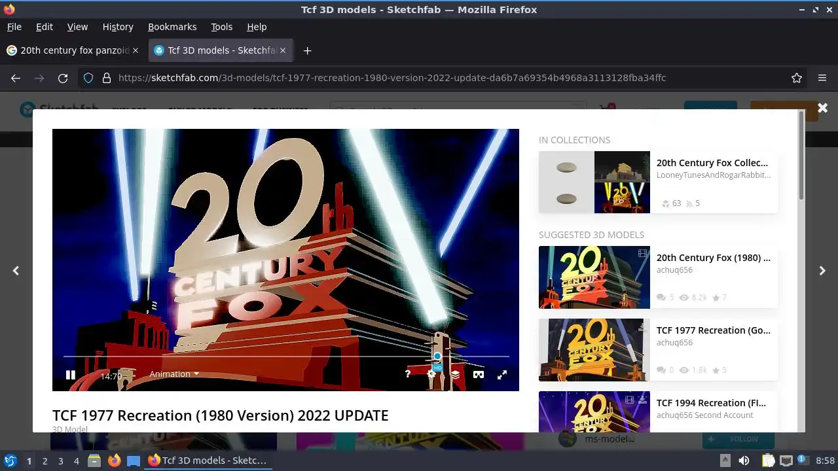Go back to the previous page
The image size is (838, 471).
(16, 78)
